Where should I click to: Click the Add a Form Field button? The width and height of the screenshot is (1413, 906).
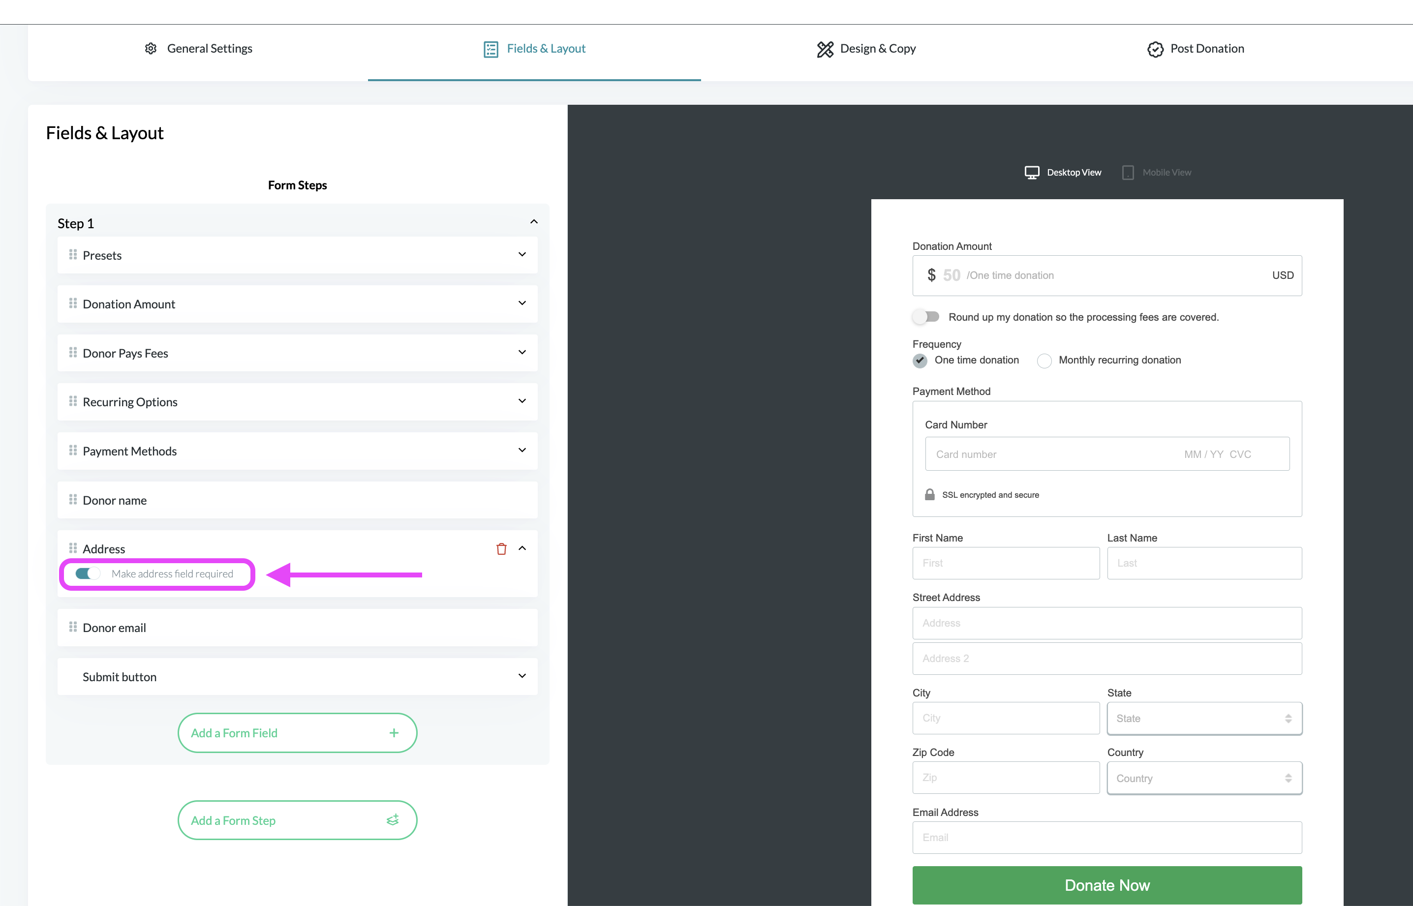(298, 732)
